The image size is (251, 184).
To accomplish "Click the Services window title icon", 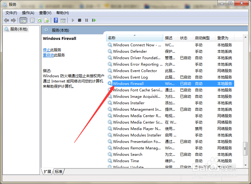I will click(5, 5).
